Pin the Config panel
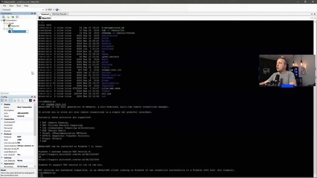 point(32,97)
